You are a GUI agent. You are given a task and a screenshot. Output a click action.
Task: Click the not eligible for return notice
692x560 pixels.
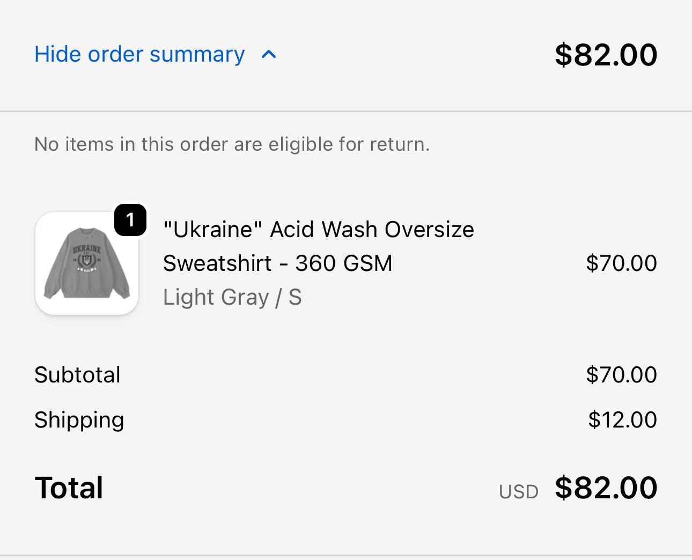click(232, 144)
